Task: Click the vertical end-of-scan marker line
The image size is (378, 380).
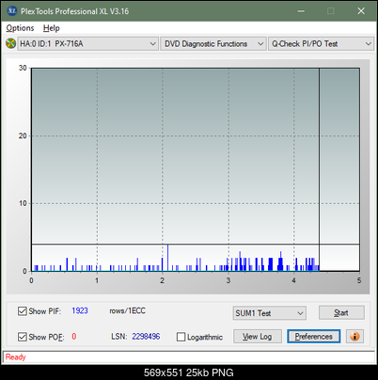Action: click(319, 169)
